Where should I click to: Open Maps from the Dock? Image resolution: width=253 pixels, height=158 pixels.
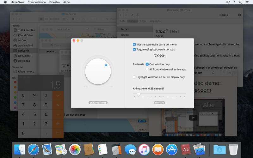(61, 149)
